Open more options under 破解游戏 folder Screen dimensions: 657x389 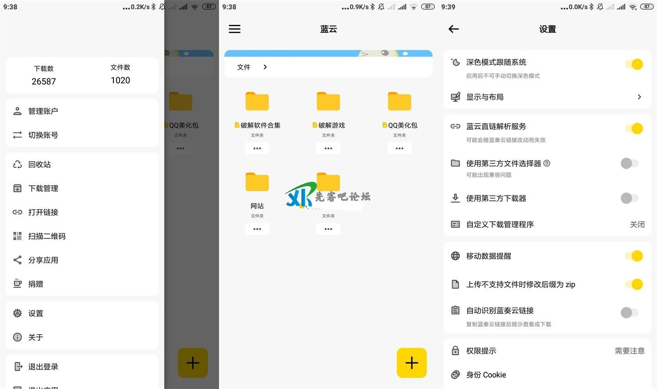click(x=328, y=149)
